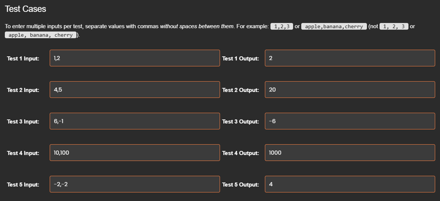Focus the Test 5 Input field with -2,-2
Image resolution: width=440 pixels, height=201 pixels.
(134, 184)
